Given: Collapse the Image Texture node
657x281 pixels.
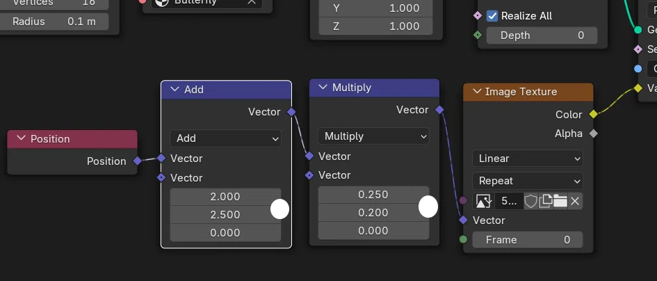Looking at the screenshot, I should pos(476,91).
